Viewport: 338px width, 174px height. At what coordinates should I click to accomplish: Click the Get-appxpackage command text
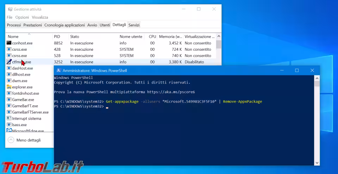tap(122, 101)
